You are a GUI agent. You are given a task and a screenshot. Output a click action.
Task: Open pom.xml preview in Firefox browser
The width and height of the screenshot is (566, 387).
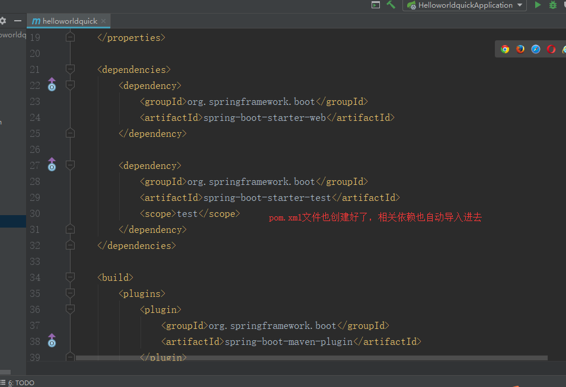pos(520,49)
